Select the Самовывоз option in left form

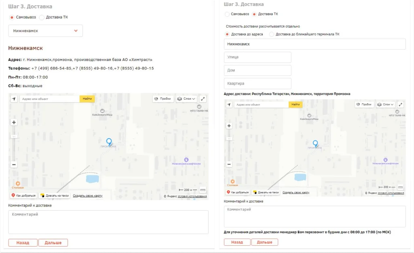[12, 17]
